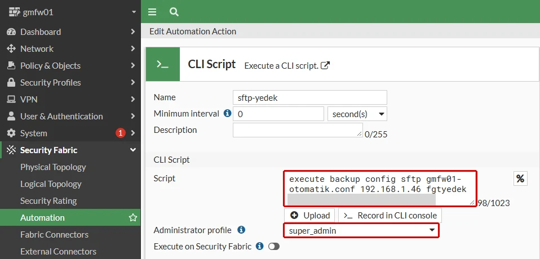This screenshot has height=259, width=540.
Task: Open the external link icon beside Execute a CLI script
Action: click(x=325, y=65)
